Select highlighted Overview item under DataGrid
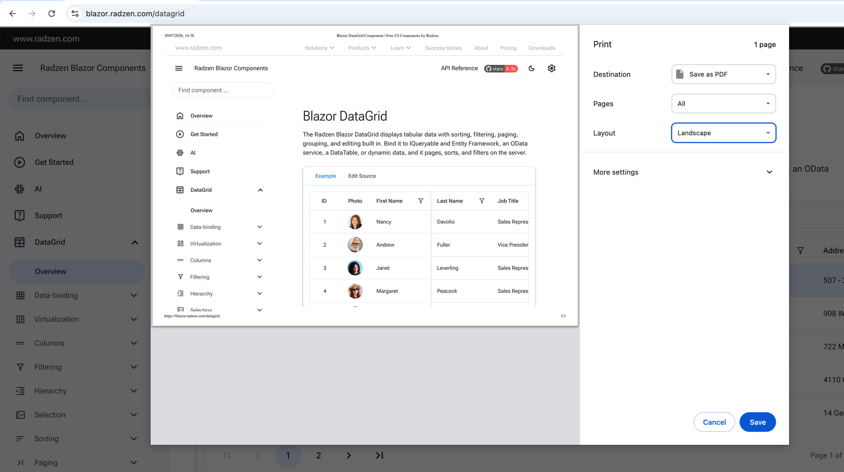Image resolution: width=844 pixels, height=472 pixels. click(77, 271)
